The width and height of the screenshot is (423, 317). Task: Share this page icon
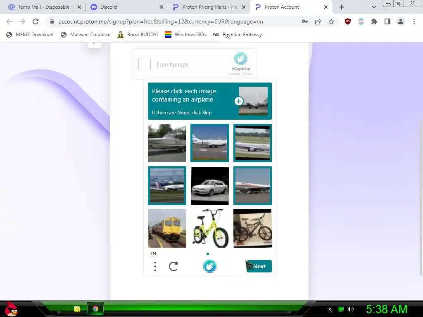point(318,21)
